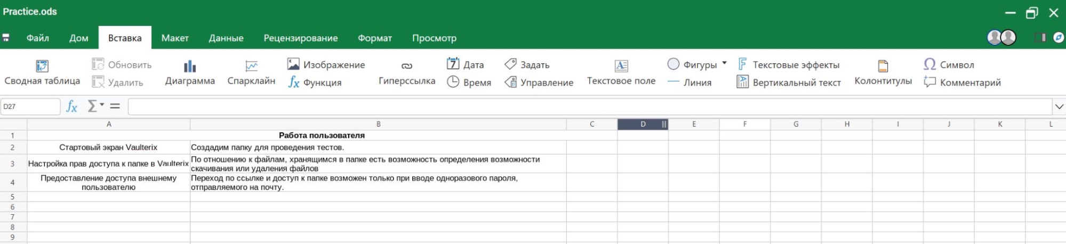Click cell starting 'По отношению к файлам'
Image resolution: width=1066 pixels, height=244 pixels.
[378, 164]
